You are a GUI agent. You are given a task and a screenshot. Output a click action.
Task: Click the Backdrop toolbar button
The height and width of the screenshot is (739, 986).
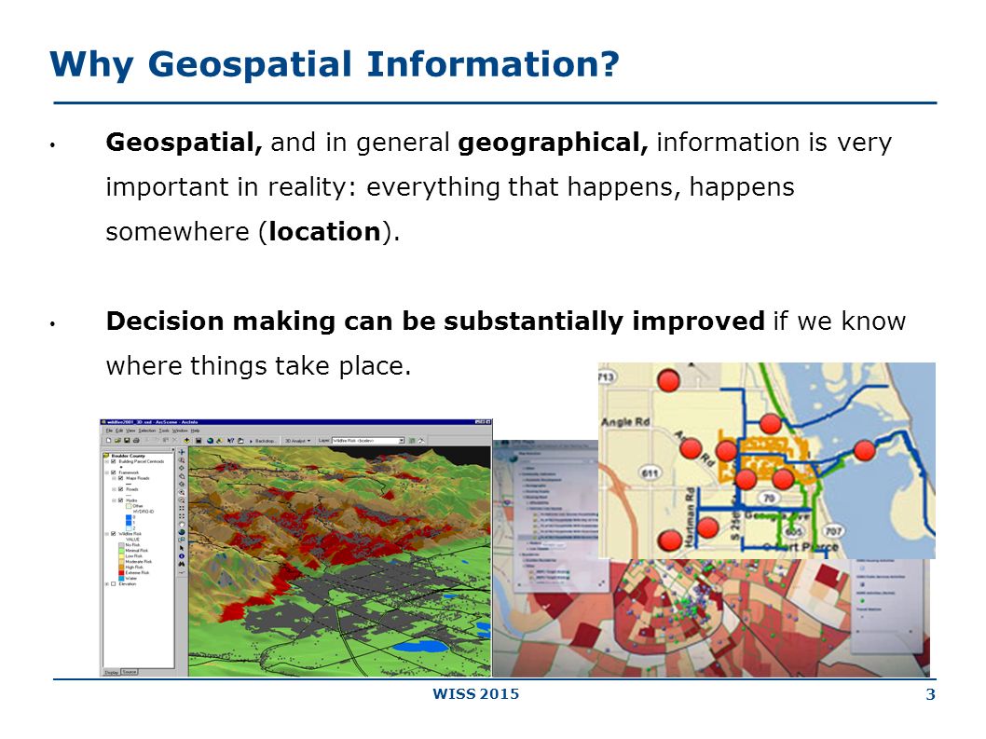[x=264, y=441]
